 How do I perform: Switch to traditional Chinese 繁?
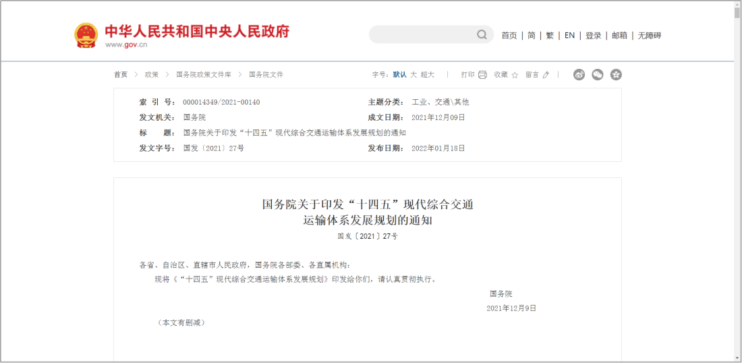(550, 36)
